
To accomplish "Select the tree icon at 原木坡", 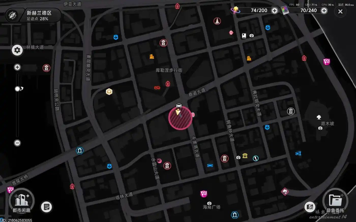I will click(x=319, y=117).
